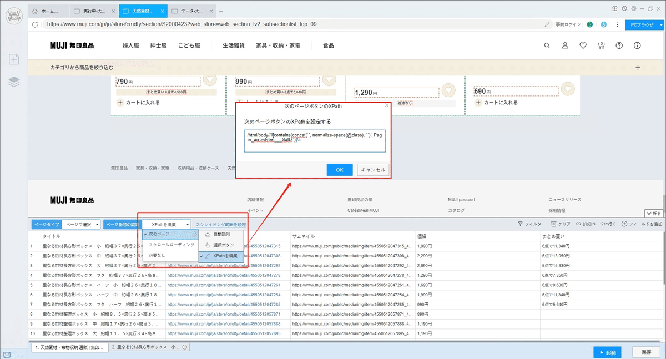Click OK in the XPath dialog
666x359 pixels.
point(340,170)
